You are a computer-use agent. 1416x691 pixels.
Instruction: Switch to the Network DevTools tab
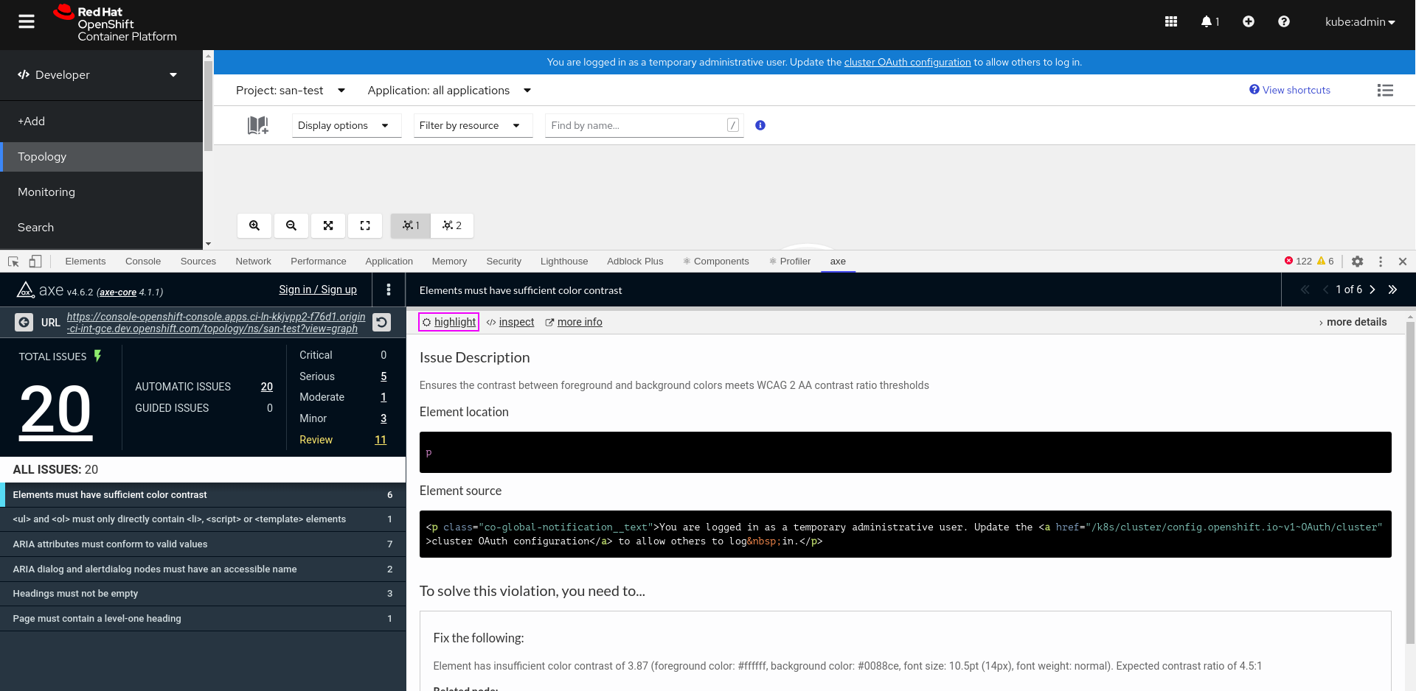coord(253,262)
